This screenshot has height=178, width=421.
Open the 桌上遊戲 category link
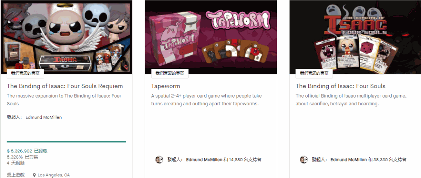16,175
